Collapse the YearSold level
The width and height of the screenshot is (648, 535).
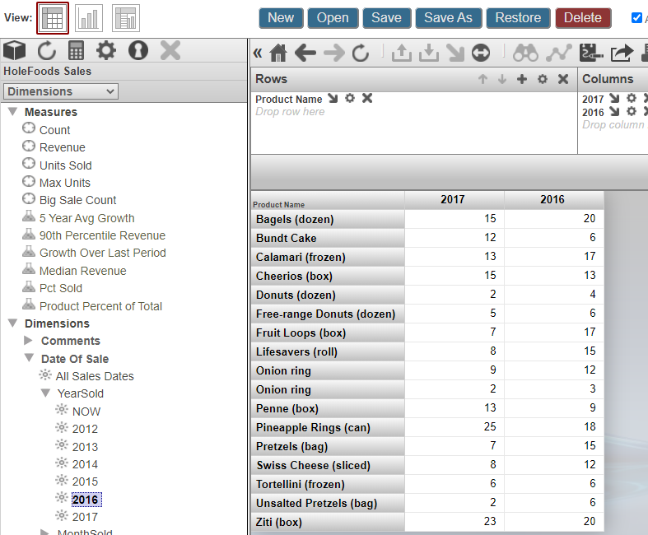(45, 393)
